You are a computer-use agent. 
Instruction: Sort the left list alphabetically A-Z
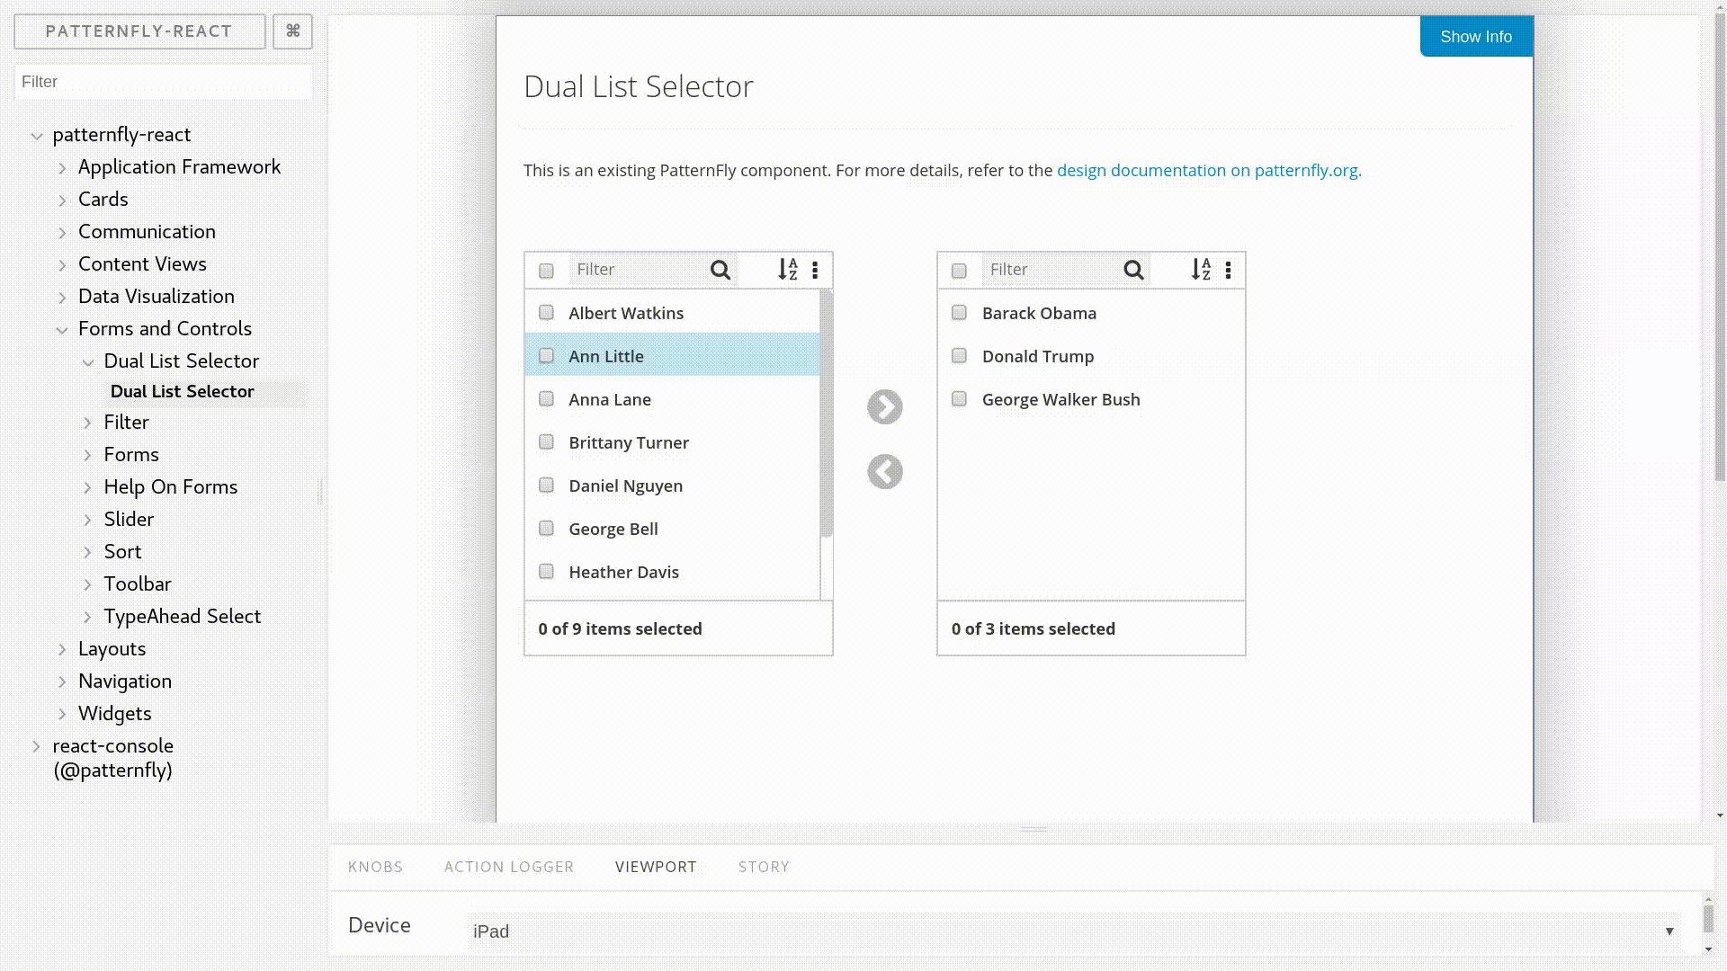click(x=788, y=270)
